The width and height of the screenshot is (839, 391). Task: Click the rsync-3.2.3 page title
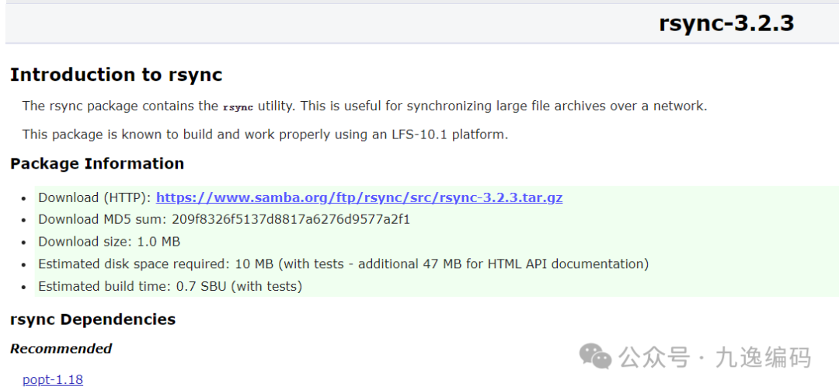click(726, 23)
